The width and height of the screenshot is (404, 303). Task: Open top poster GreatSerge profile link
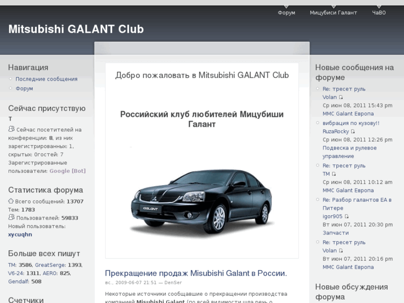[49, 265]
